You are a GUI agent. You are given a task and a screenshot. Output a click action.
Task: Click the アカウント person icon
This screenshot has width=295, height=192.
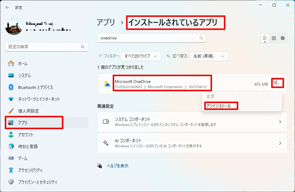click(x=11, y=135)
